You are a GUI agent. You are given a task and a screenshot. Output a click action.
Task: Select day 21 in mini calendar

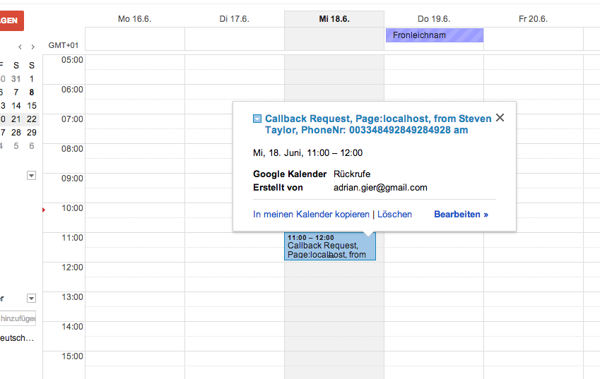click(16, 119)
